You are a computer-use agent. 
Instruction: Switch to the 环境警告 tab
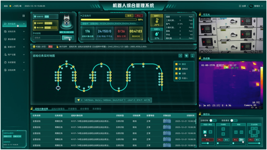tap(73, 109)
